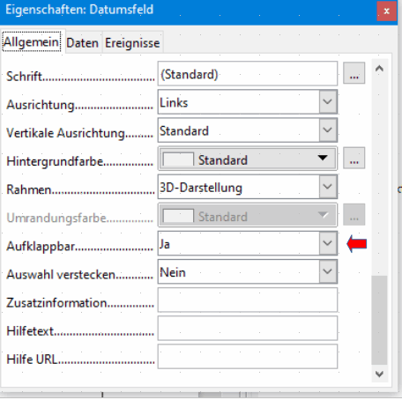Switch to the Ereignisse tab
This screenshot has width=402, height=400.
(132, 43)
